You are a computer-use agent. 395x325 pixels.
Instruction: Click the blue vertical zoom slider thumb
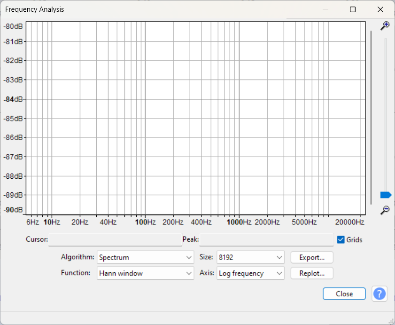[x=386, y=195]
